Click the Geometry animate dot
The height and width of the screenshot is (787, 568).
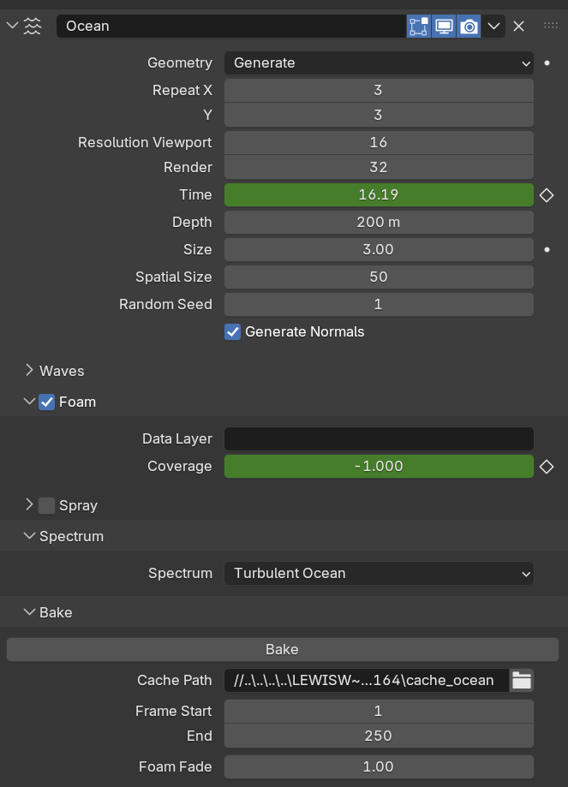(547, 63)
